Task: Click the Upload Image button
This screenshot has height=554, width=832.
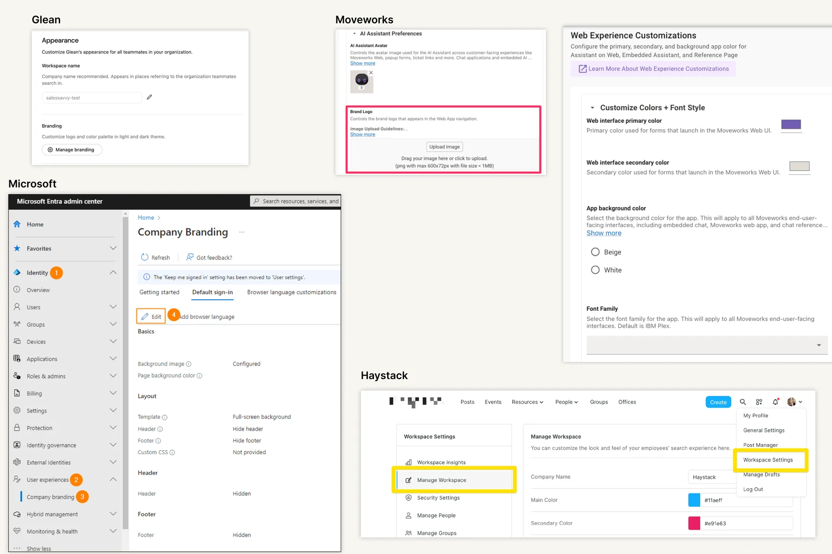Action: point(444,147)
